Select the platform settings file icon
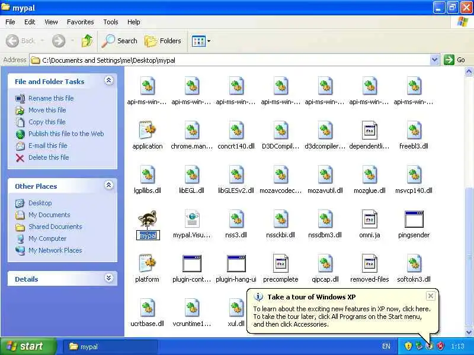Screen dimensions: 474x355 point(148,263)
